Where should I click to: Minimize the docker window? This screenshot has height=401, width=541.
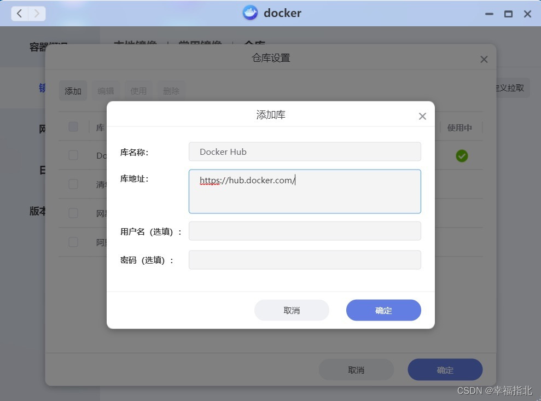click(x=489, y=14)
